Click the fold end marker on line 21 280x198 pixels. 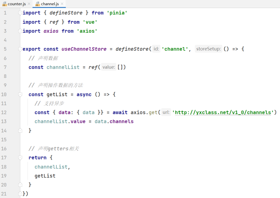click(20, 194)
